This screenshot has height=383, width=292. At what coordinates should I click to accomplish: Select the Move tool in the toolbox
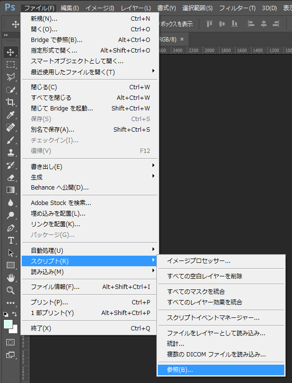[x=11, y=52]
